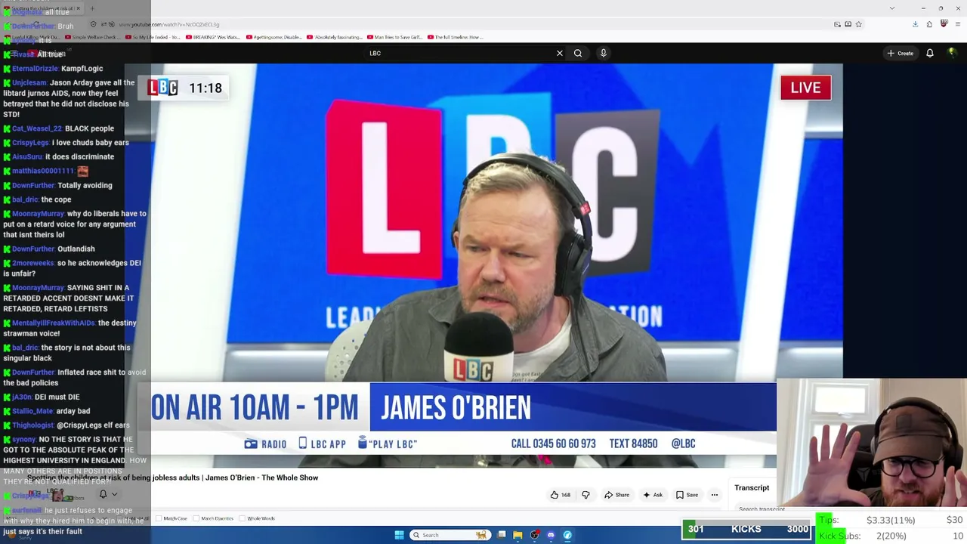
Task: Open the Windows Start menu
Action: [x=399, y=535]
